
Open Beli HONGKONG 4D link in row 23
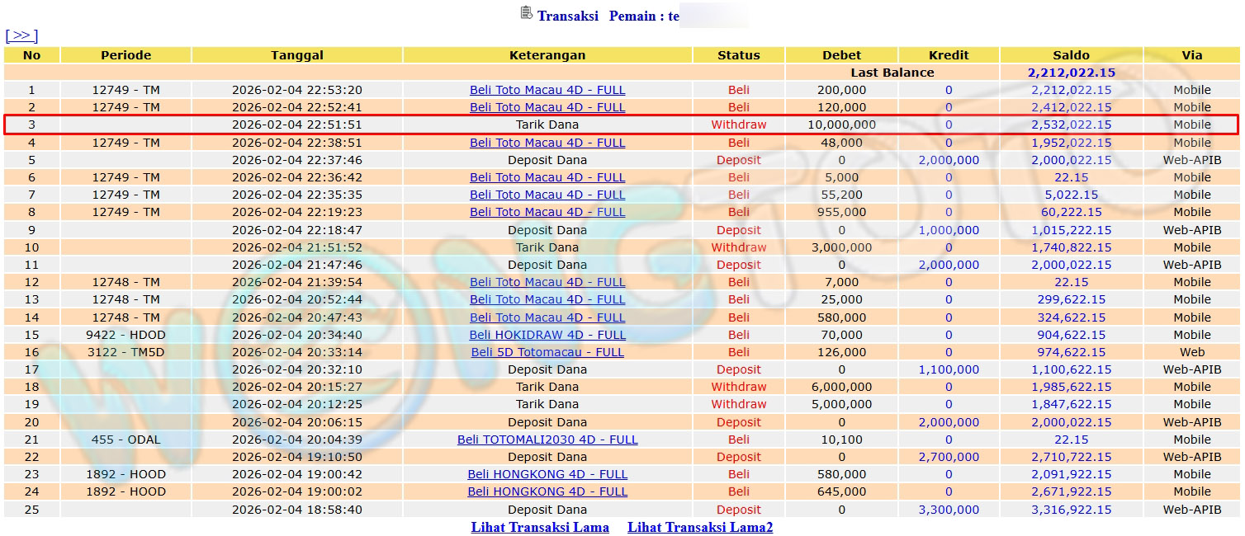pyautogui.click(x=547, y=474)
